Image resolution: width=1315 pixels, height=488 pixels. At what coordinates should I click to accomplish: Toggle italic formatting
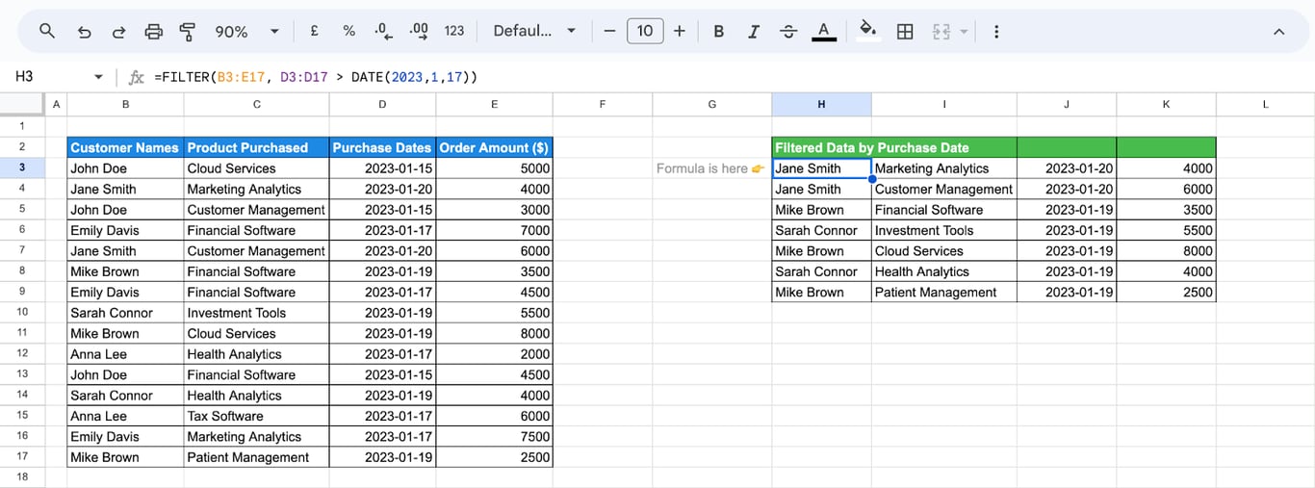[754, 31]
